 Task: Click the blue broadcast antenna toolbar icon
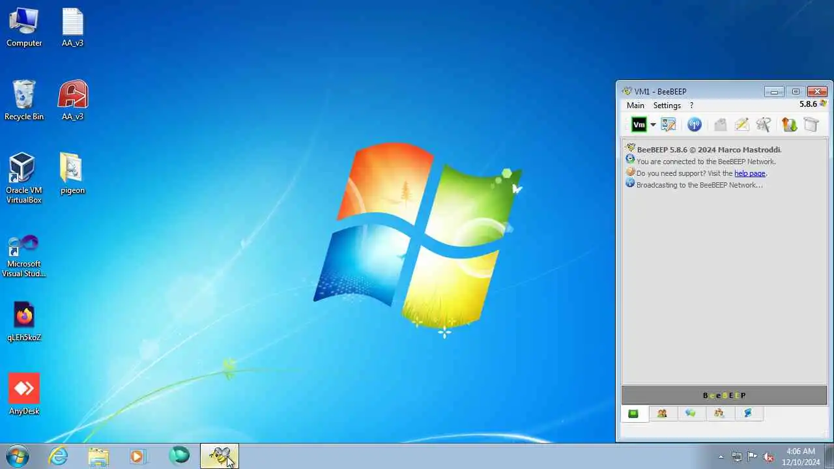pyautogui.click(x=695, y=124)
